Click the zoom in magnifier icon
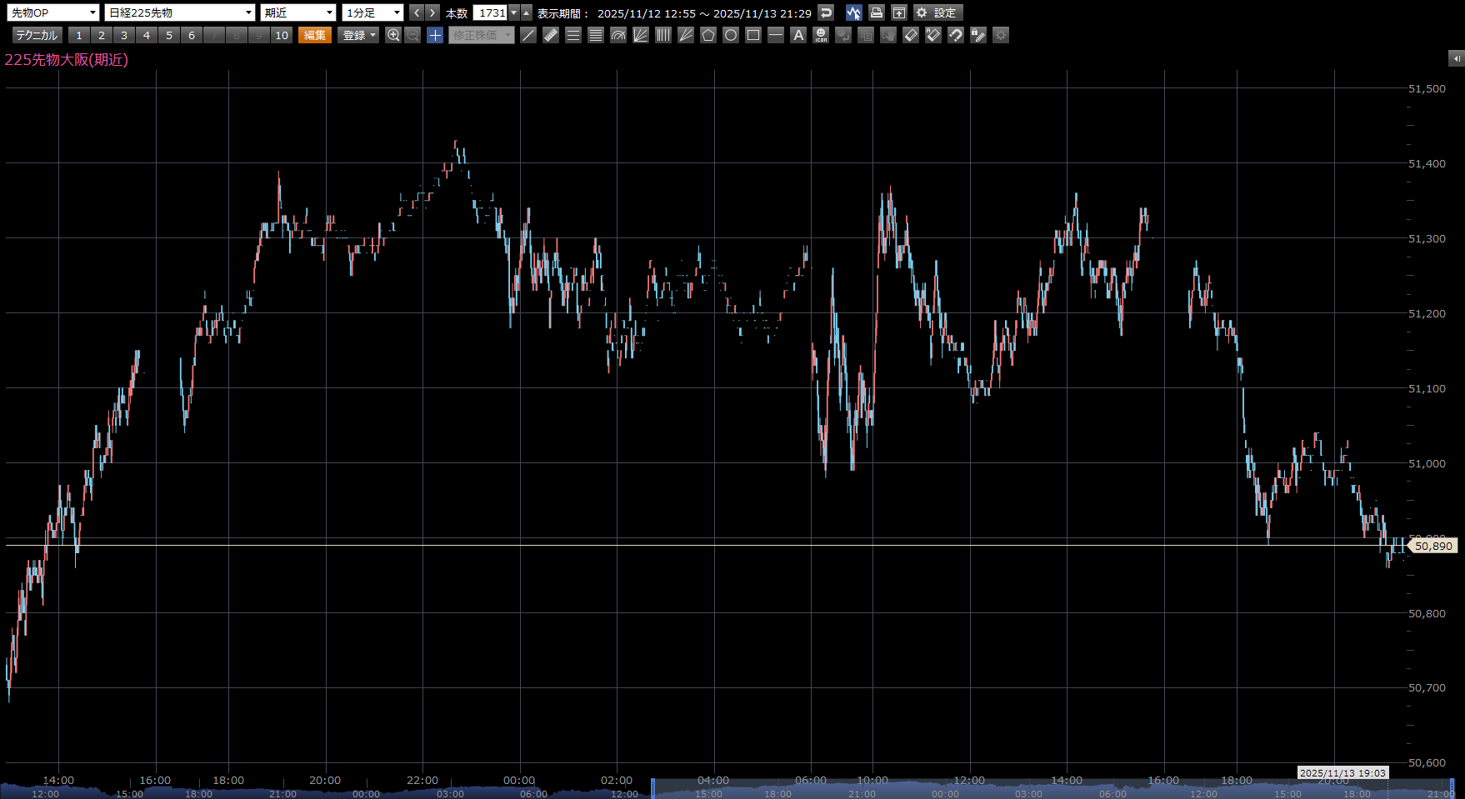The height and width of the screenshot is (799, 1465). 393,35
